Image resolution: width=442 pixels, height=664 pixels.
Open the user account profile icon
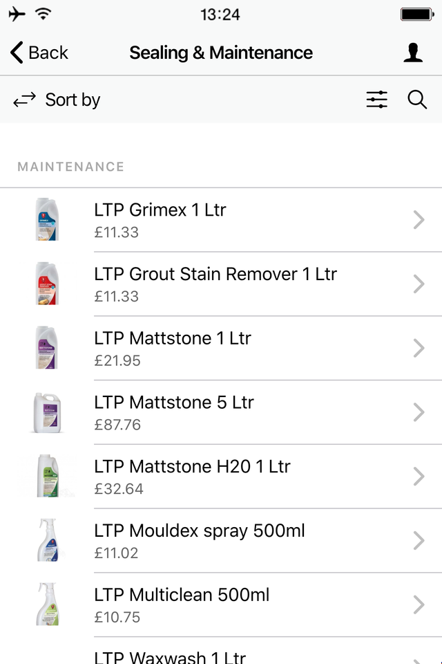413,53
